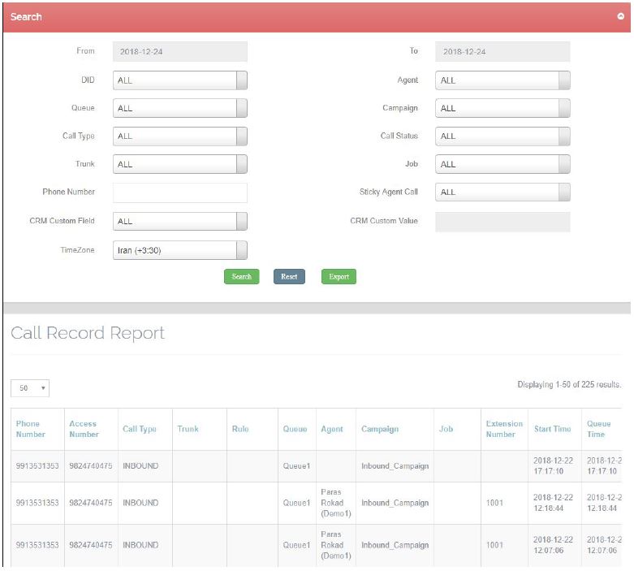This screenshot has height=571, width=634.
Task: Collapse the Search panel using header icon
Action: pos(620,17)
